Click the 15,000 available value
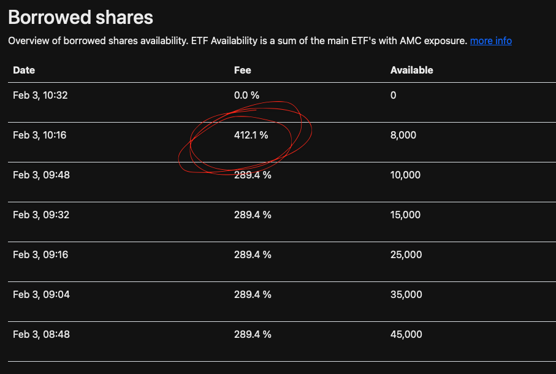 point(405,215)
